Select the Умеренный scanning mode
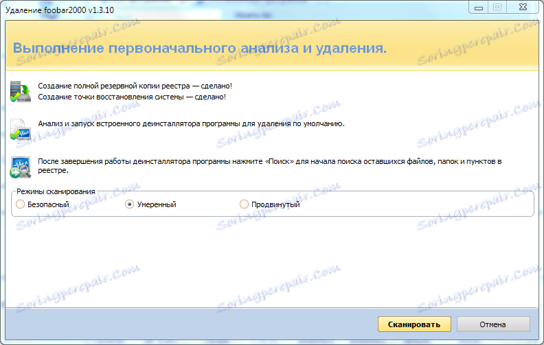This screenshot has height=345, width=544. point(129,204)
